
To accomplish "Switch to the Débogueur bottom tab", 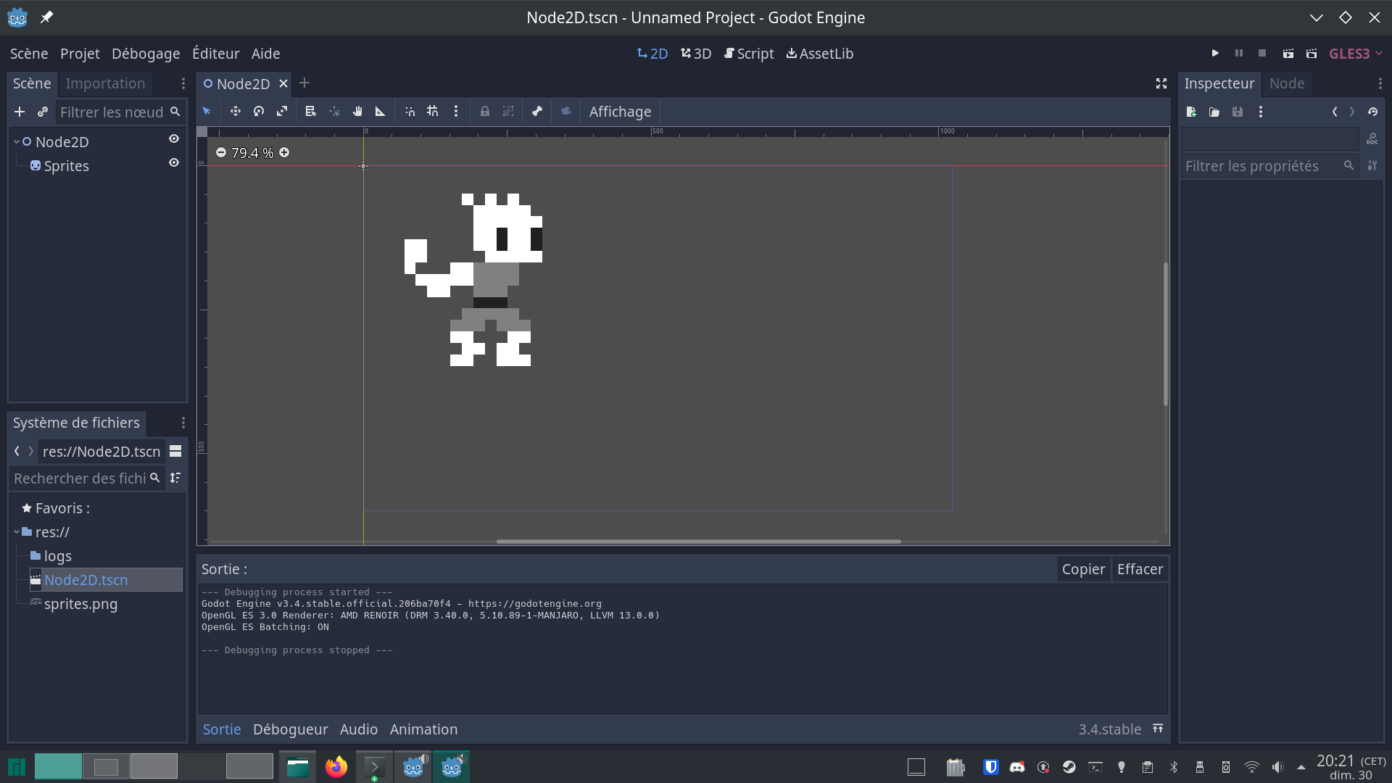I will [x=289, y=729].
